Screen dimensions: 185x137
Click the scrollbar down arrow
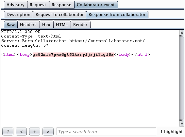click(x=182, y=124)
